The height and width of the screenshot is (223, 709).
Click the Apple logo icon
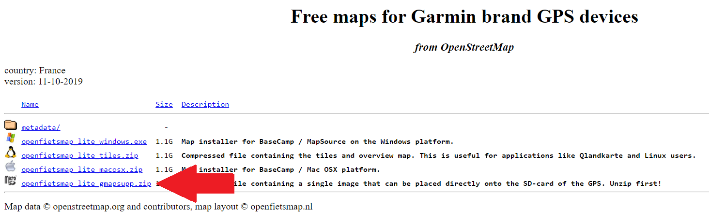click(x=11, y=167)
